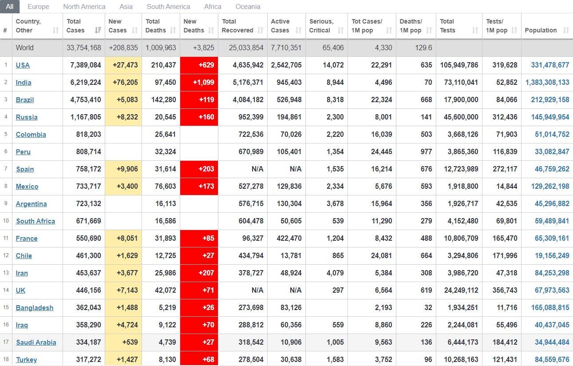
Task: Sort by Active Cases column arrows
Action: pos(298,30)
